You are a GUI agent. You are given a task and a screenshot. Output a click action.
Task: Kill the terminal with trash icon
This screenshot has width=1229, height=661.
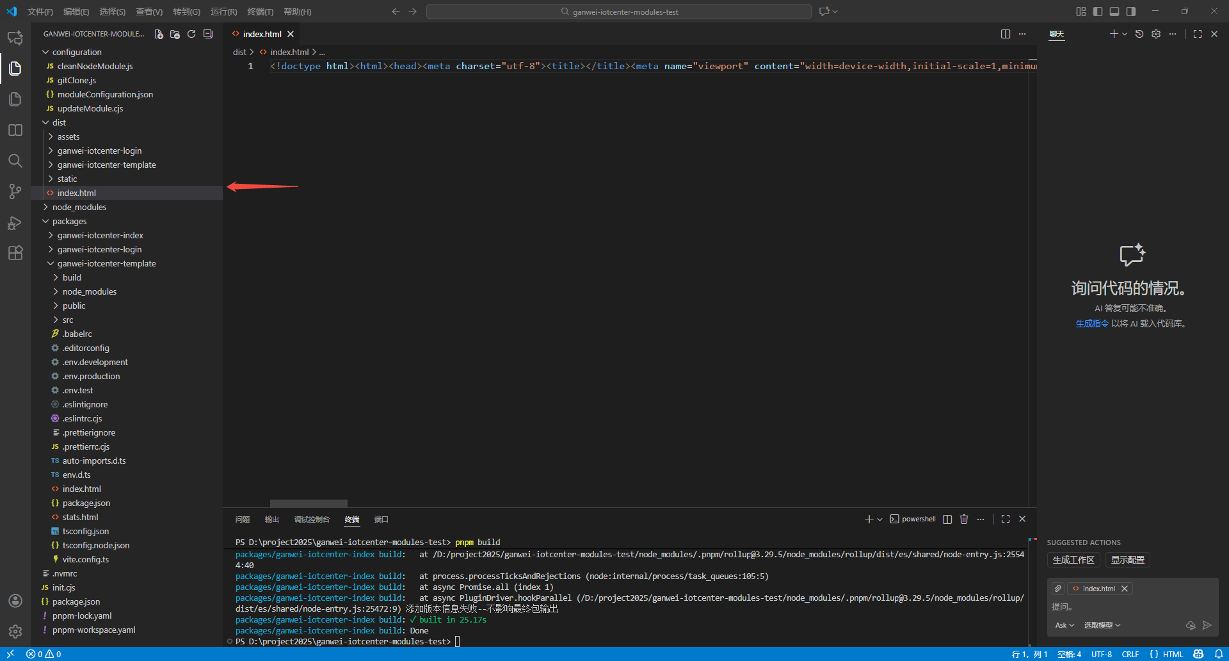pos(964,519)
